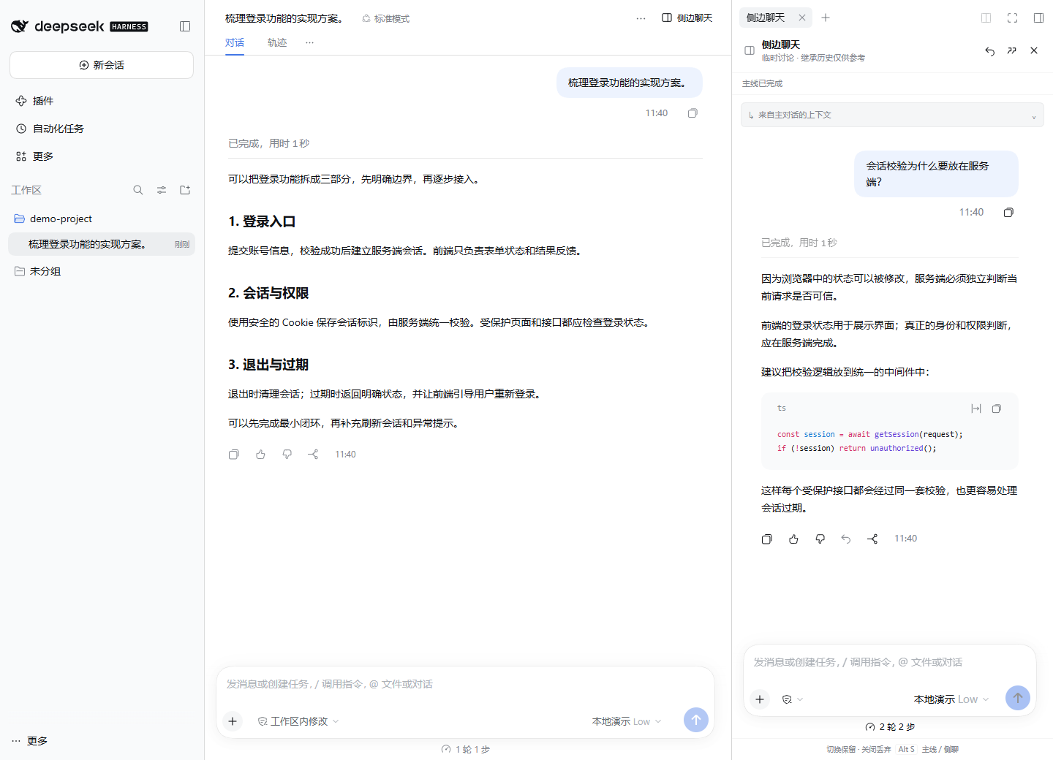Thumbs down the main chat reply

(287, 455)
